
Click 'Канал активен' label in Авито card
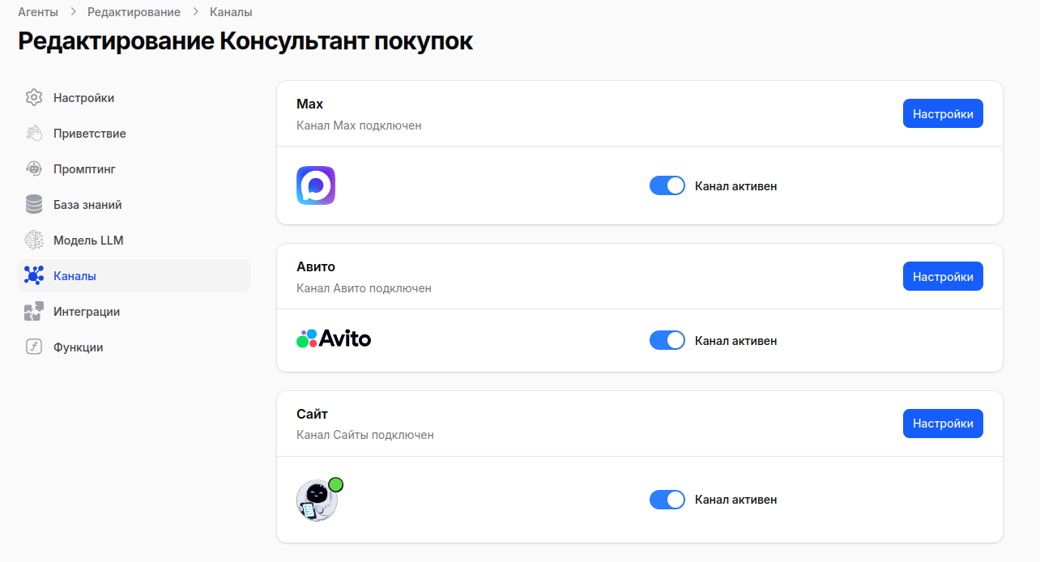tap(735, 341)
